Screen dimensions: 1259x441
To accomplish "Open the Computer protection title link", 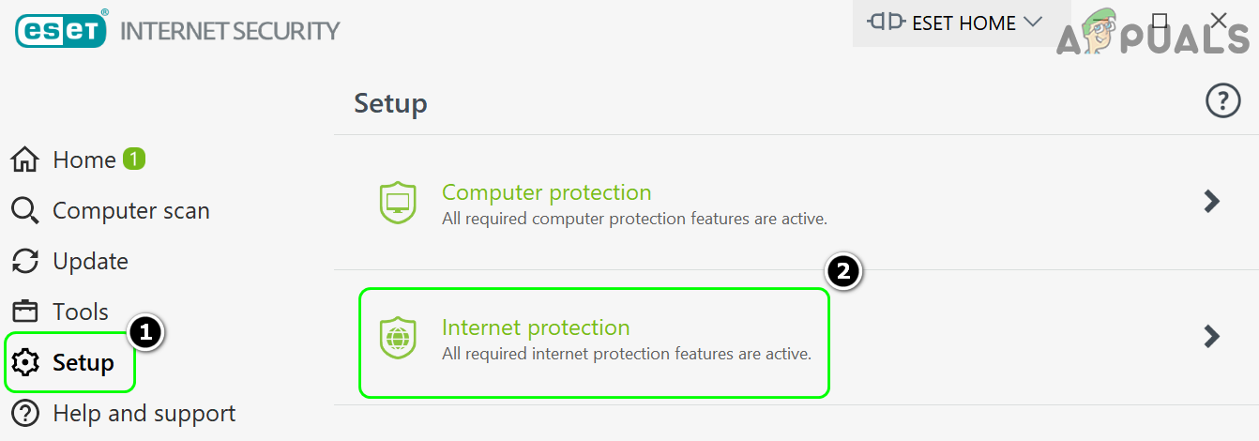I will coord(546,192).
